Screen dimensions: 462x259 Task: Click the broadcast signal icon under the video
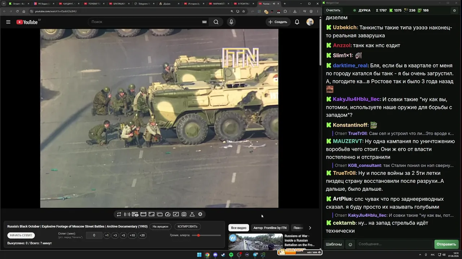tap(127, 214)
